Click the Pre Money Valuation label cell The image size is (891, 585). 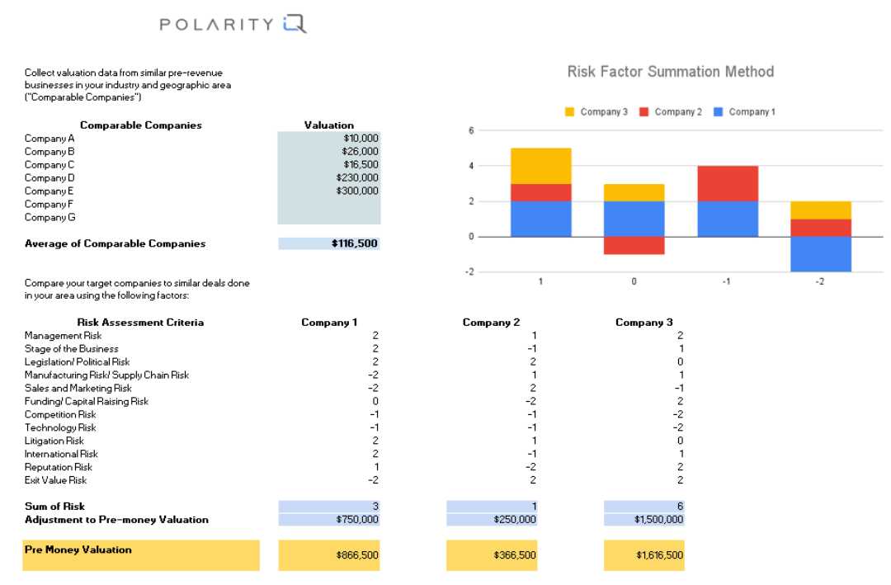pos(140,554)
